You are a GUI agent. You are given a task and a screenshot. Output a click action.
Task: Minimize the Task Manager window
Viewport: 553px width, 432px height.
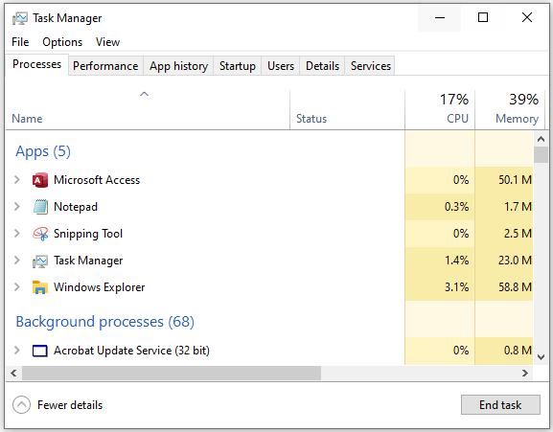[x=440, y=17]
